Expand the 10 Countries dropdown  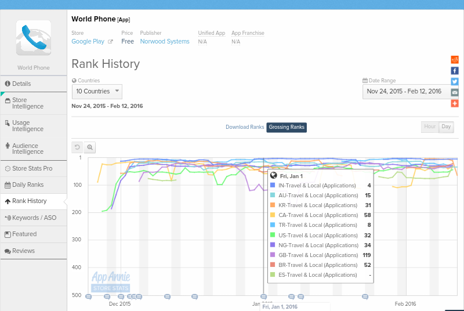tap(97, 92)
